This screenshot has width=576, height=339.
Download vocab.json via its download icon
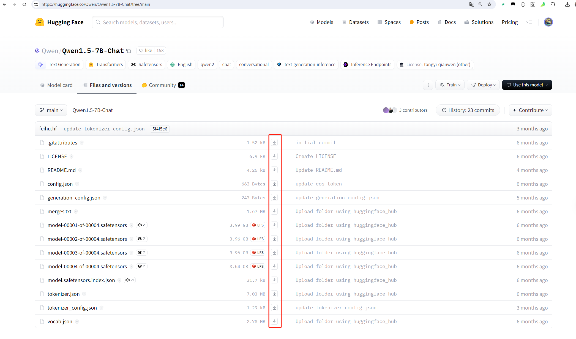coord(274,321)
